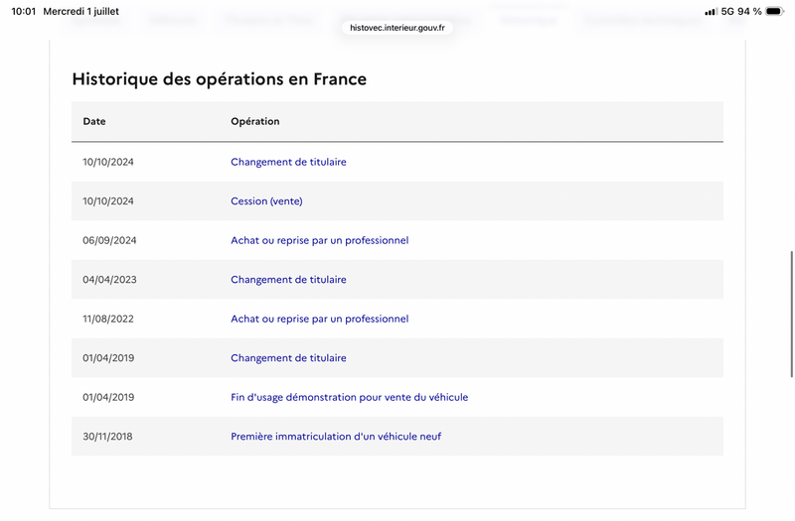Tap the cellular signal bars icon
Screen dimensions: 795x521
[711, 12]
